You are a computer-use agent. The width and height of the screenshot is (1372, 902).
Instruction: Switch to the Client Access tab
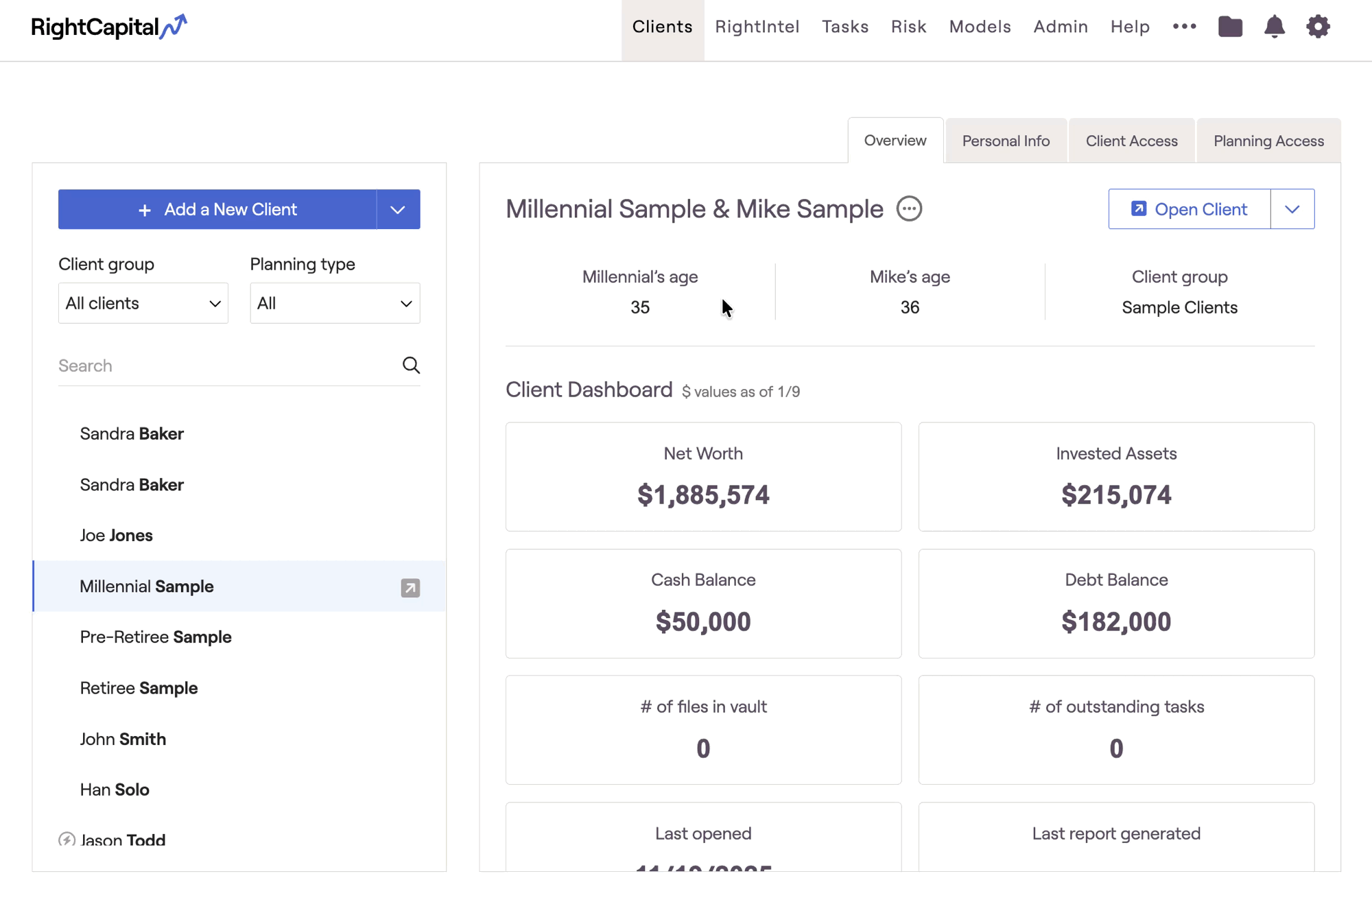pos(1131,141)
